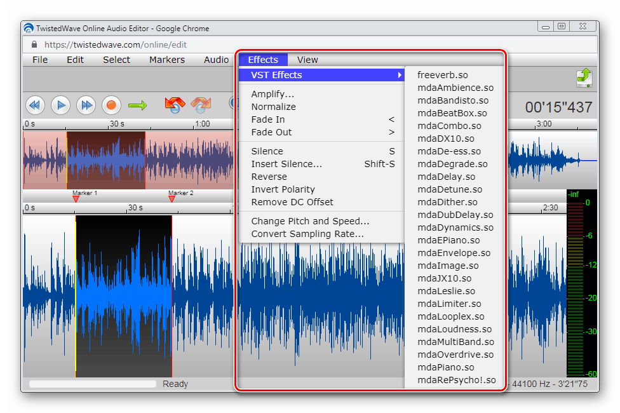Image resolution: width=620 pixels, height=413 pixels.
Task: Select Normalize in the Effects menu
Action: point(273,107)
